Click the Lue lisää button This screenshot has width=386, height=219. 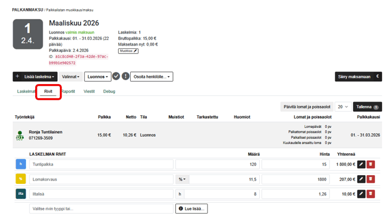pos(191,209)
